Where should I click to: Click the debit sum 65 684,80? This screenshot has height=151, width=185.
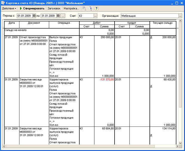[x=108, y=129]
